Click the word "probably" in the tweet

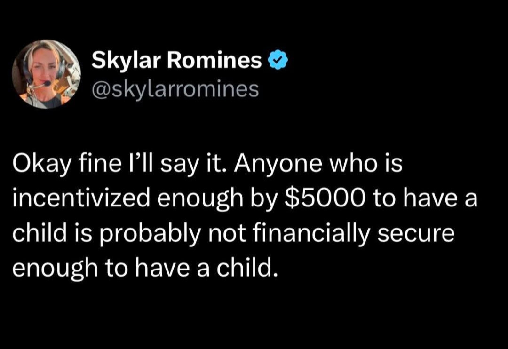pos(150,234)
